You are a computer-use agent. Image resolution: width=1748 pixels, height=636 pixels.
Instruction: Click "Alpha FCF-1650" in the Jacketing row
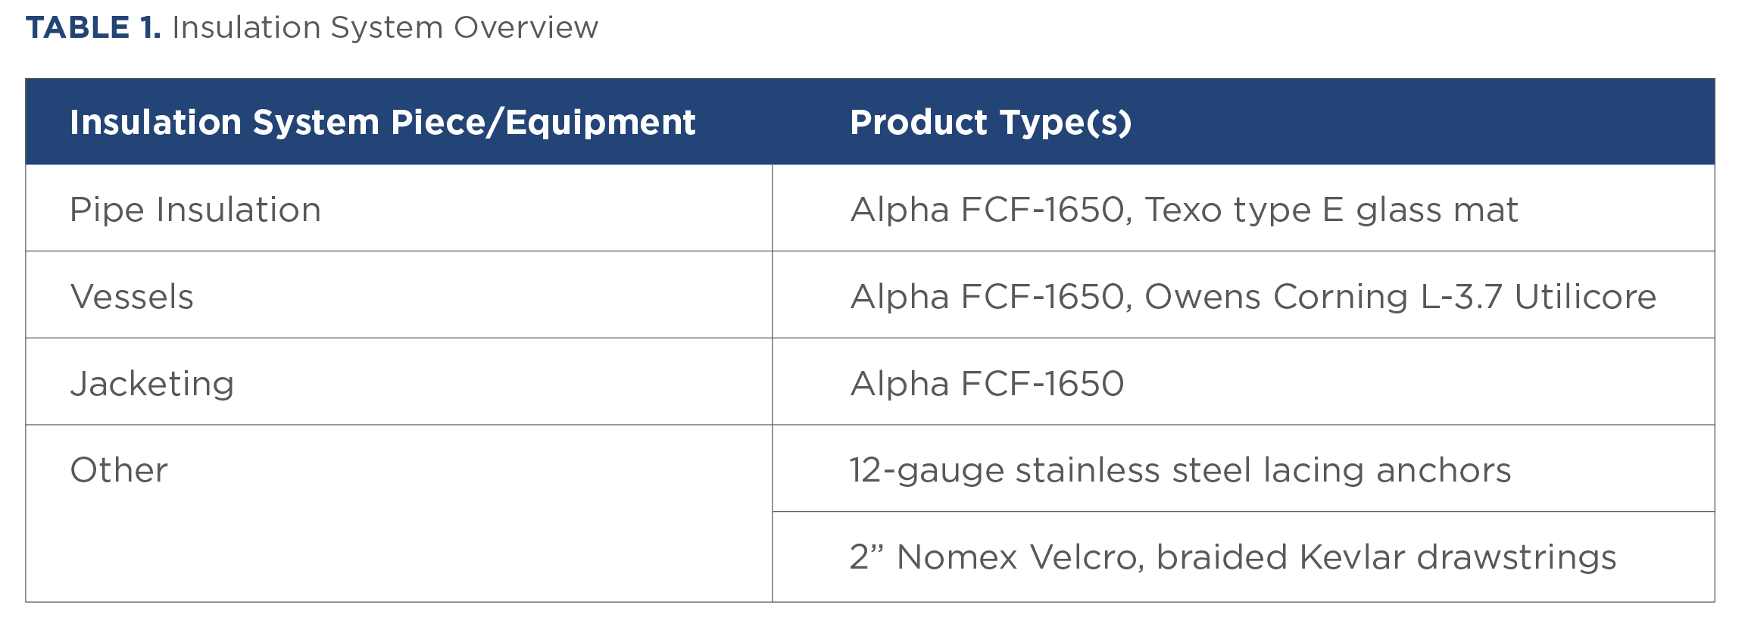pyautogui.click(x=987, y=384)
